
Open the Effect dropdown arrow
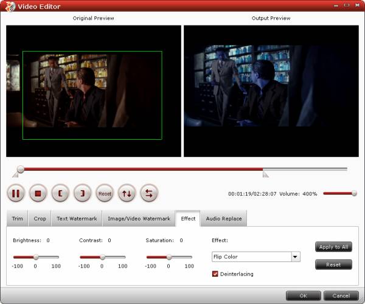point(296,257)
